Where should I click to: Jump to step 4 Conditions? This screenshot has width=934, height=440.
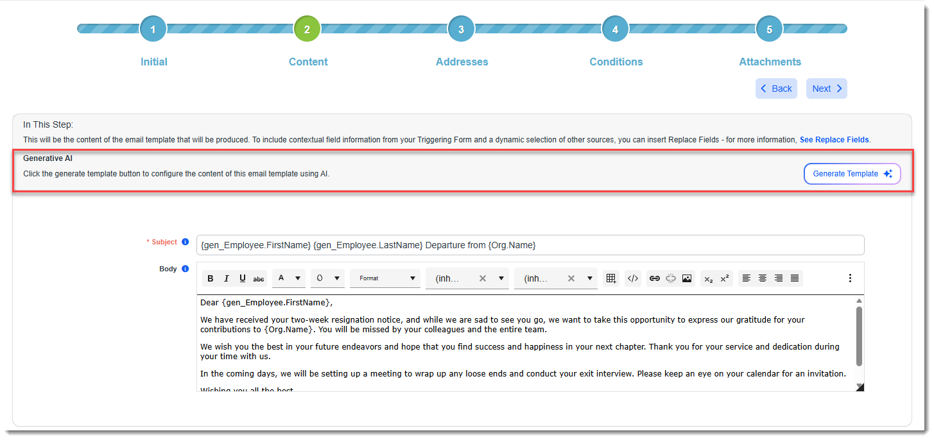pyautogui.click(x=615, y=30)
